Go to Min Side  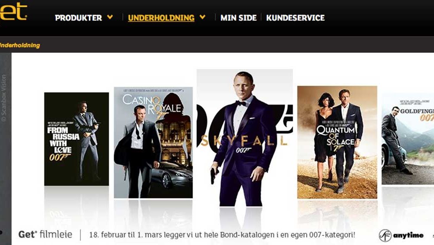(x=238, y=18)
